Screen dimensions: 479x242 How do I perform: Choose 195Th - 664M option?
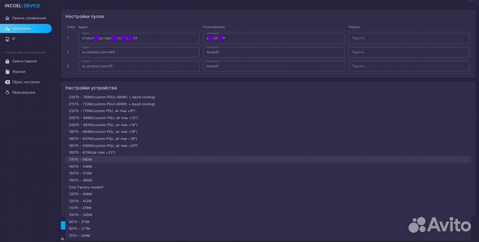point(103,131)
